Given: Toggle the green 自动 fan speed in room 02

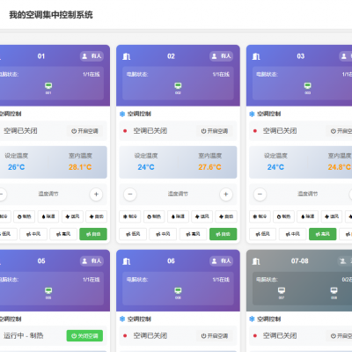Looking at the screenshot, I should (223, 234).
